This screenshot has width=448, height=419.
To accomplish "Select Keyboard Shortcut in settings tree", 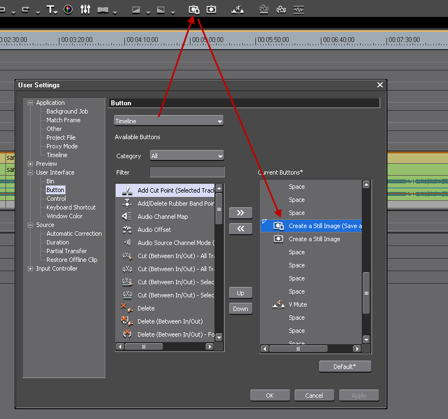I will tap(71, 207).
